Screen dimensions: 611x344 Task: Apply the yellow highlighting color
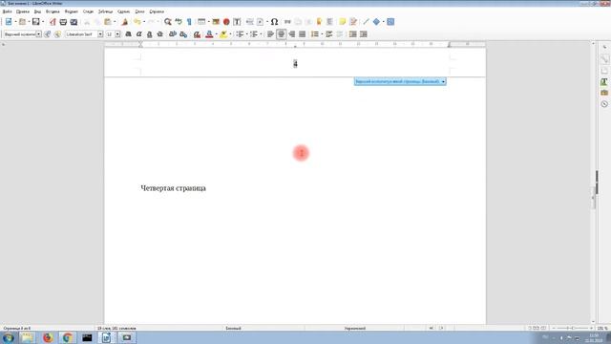(x=223, y=34)
